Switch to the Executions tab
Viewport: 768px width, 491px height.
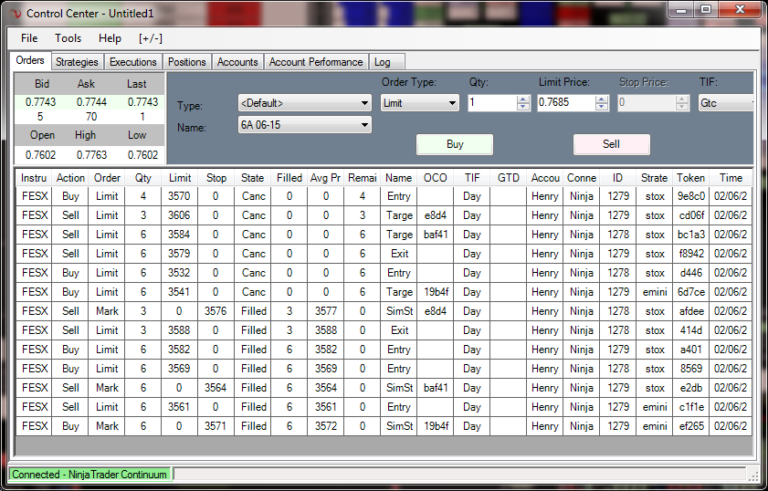(132, 62)
